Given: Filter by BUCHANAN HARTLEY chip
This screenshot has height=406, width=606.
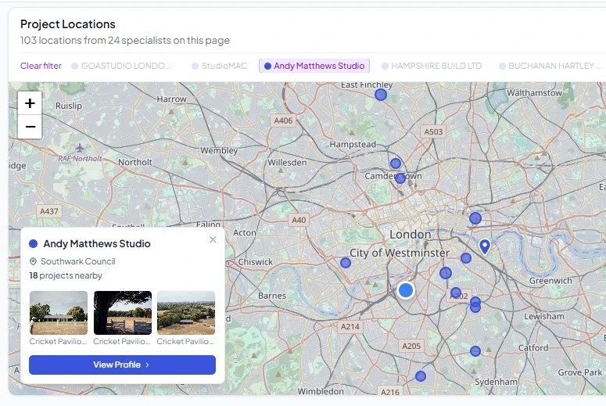Looking at the screenshot, I should click(550, 66).
